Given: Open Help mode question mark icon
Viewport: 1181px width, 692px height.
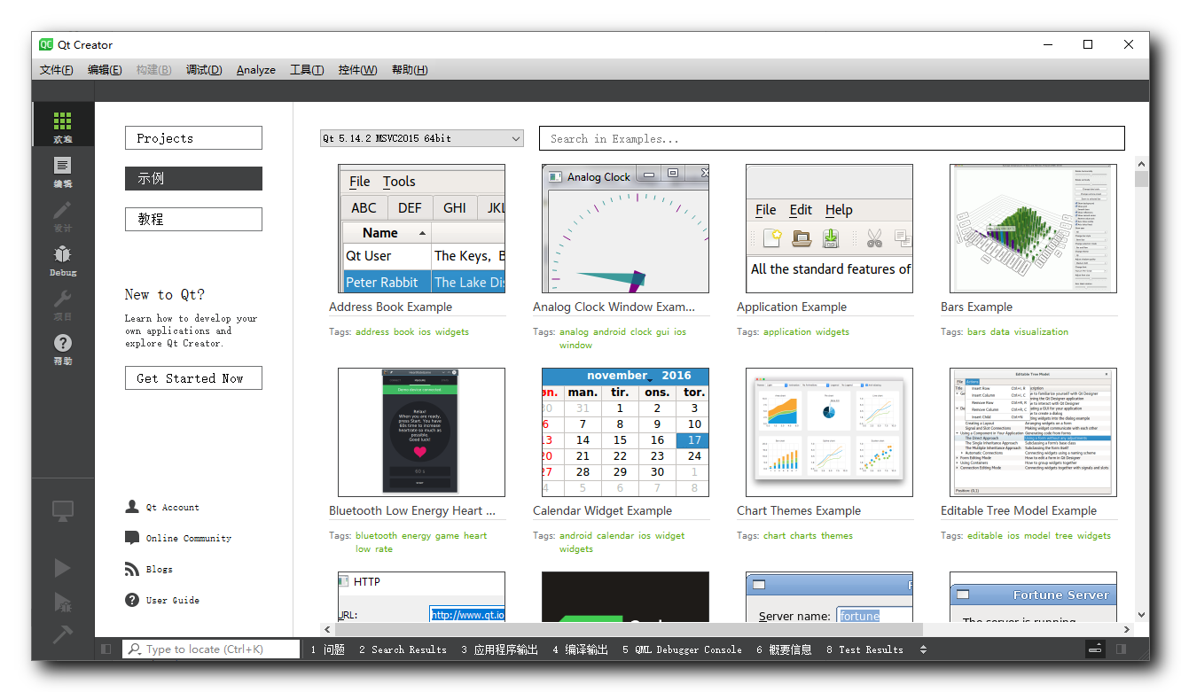Looking at the screenshot, I should [62, 343].
